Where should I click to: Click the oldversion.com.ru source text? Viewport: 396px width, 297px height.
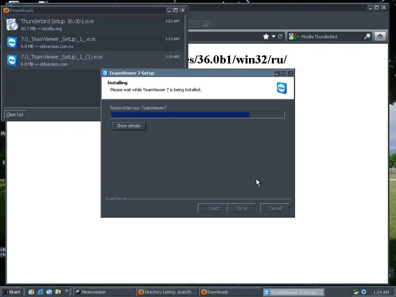(56, 46)
